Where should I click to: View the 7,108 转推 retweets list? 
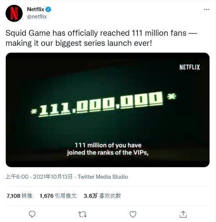tap(20, 196)
